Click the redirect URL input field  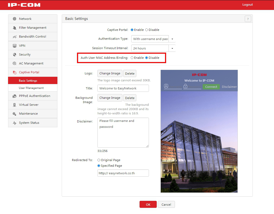click(123, 173)
